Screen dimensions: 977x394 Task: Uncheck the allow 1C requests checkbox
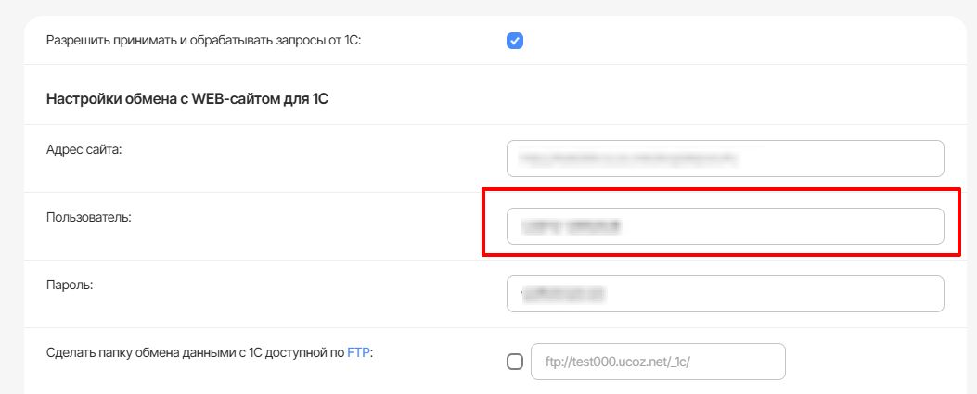pos(515,41)
